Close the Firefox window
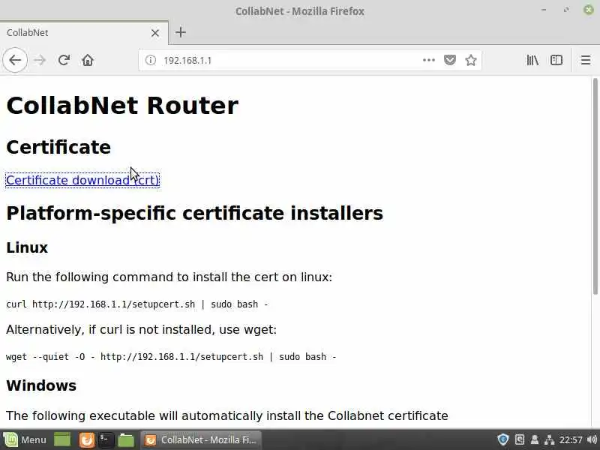This screenshot has height=450, width=600. coord(589,10)
